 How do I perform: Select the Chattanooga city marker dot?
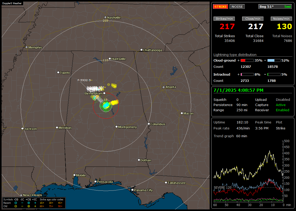tap(141, 50)
